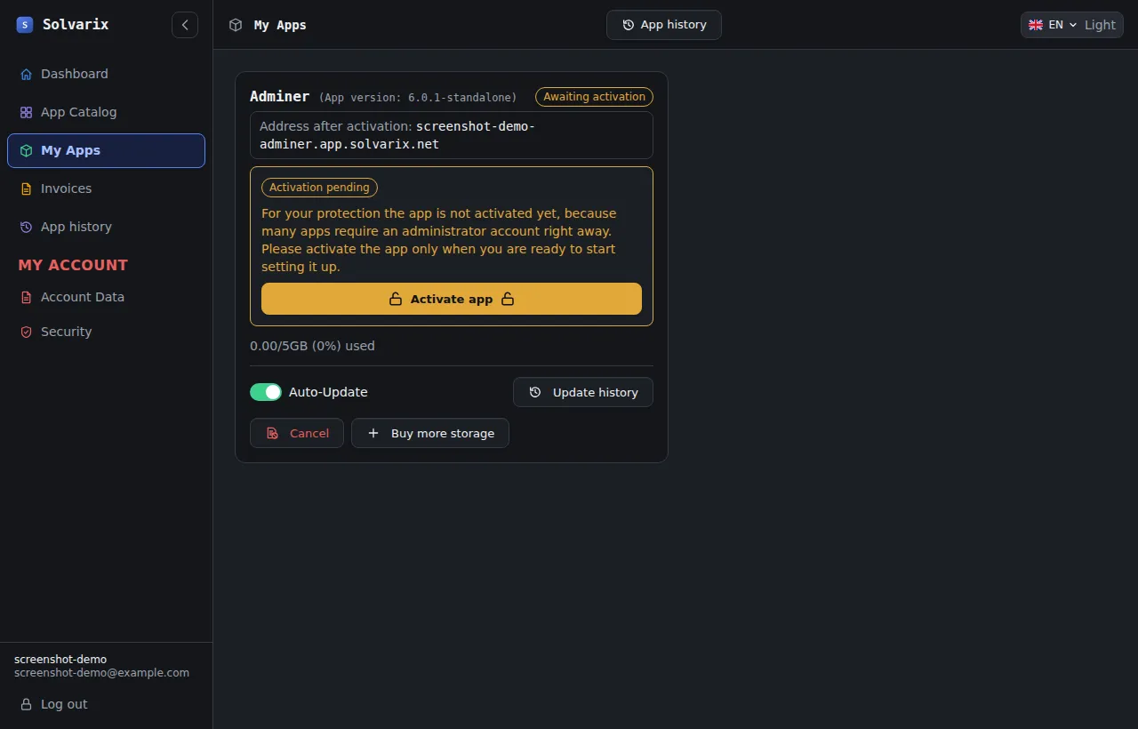The width and height of the screenshot is (1138, 729).
Task: Click the 'For your protection' warning paragraph
Action: (439, 240)
